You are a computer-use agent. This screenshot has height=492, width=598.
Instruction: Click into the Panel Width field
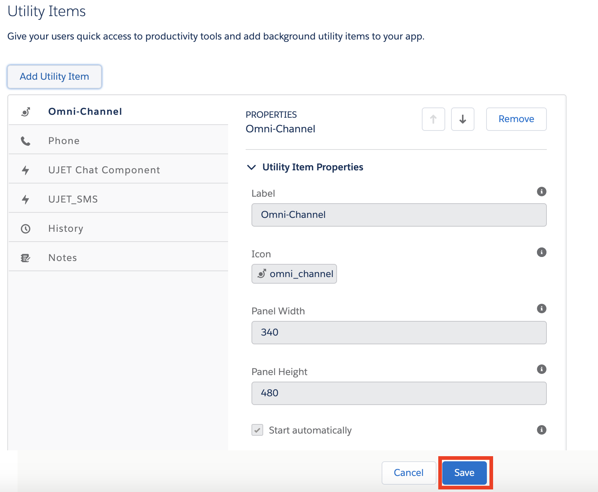click(x=399, y=332)
